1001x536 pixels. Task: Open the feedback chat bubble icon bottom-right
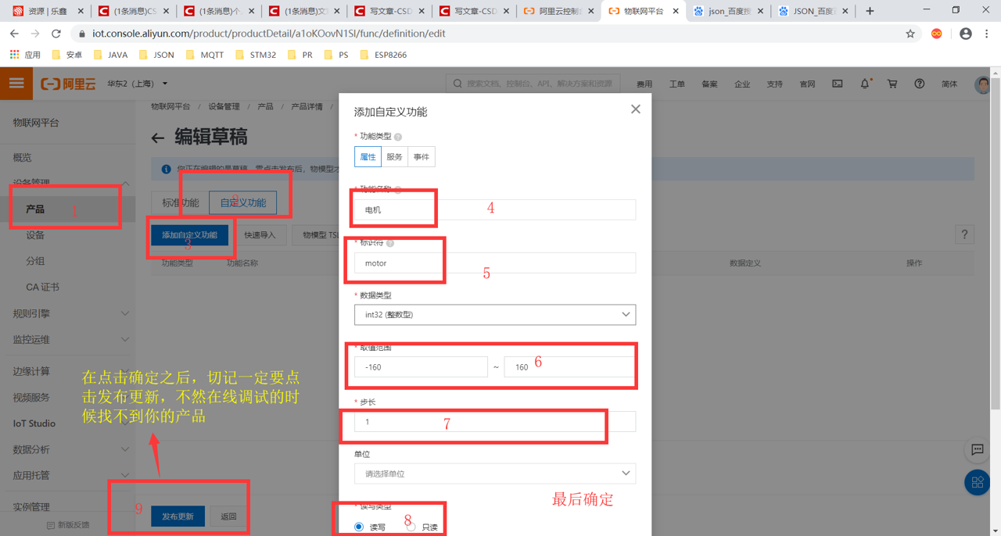point(976,450)
